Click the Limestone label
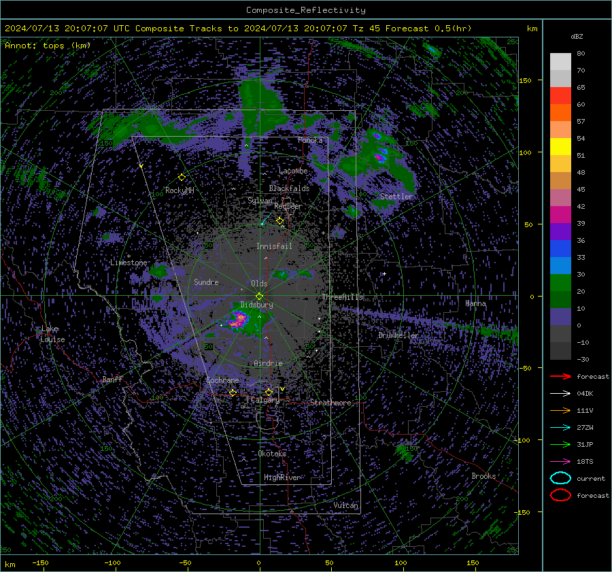This screenshot has width=612, height=572. tap(129, 263)
